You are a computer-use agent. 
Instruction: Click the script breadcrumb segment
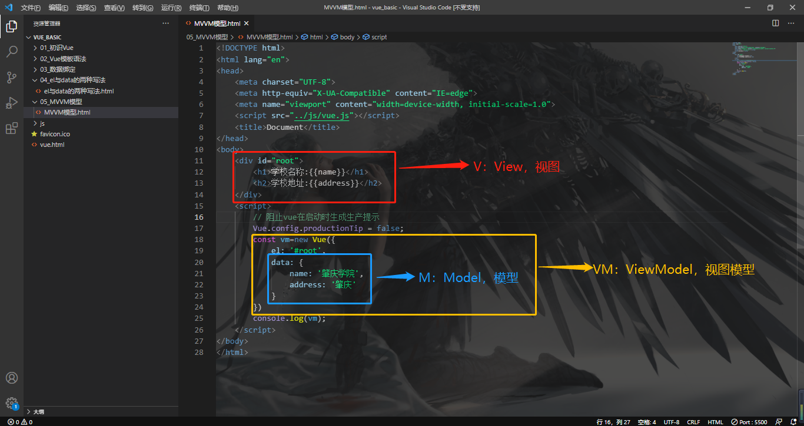[x=379, y=37]
